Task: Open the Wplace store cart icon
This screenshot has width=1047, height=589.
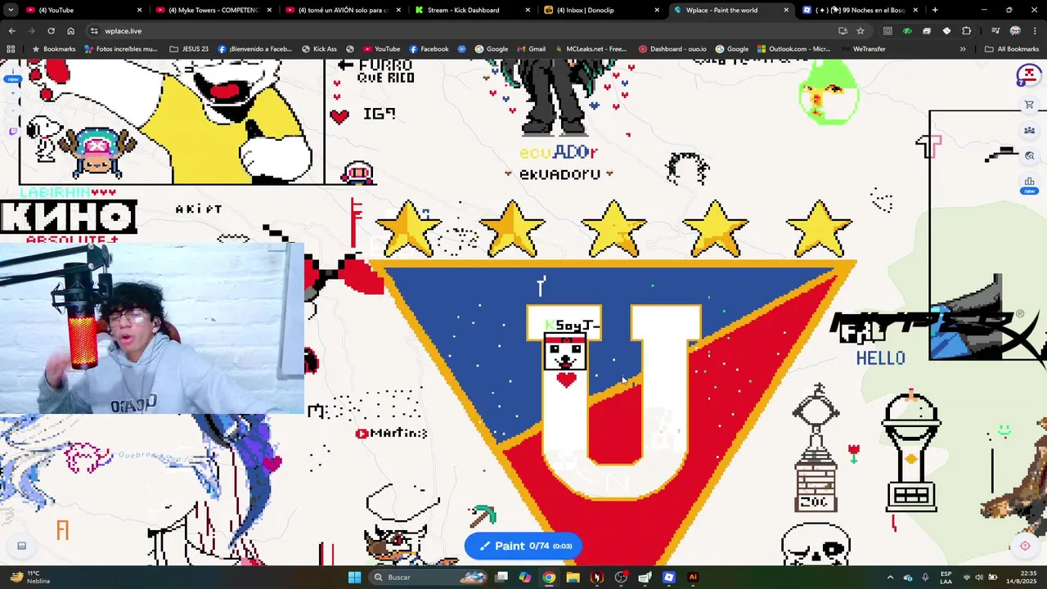Action: tap(1029, 105)
